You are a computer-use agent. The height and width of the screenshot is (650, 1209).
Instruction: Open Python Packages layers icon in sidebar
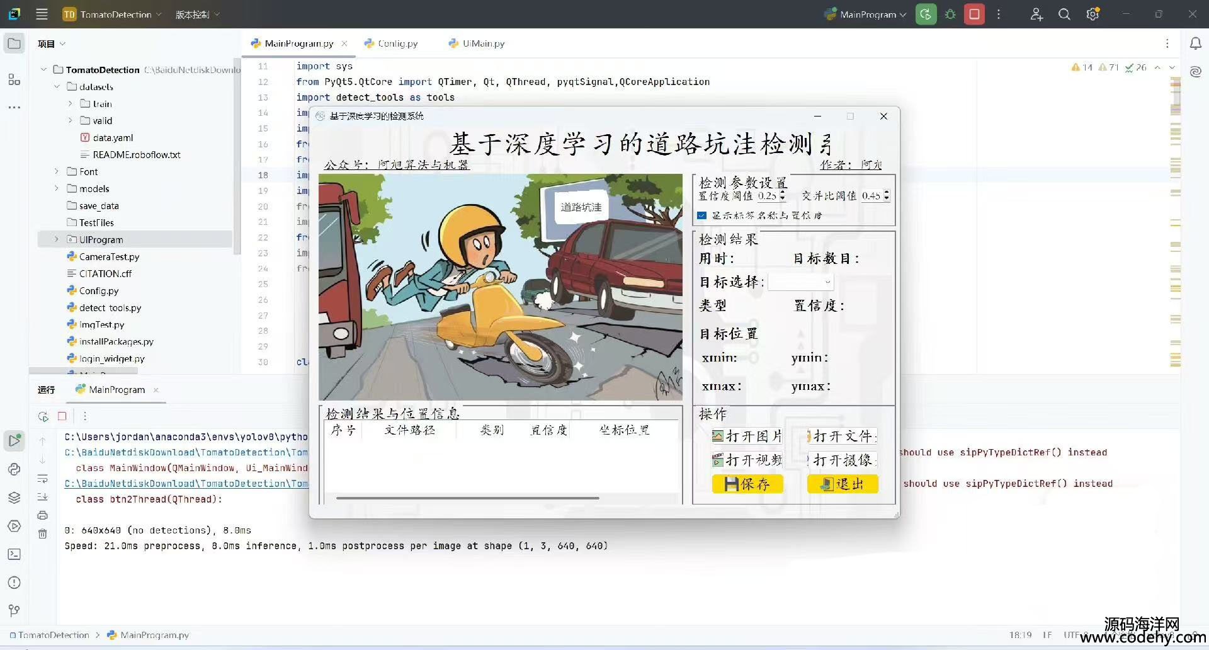pos(14,498)
